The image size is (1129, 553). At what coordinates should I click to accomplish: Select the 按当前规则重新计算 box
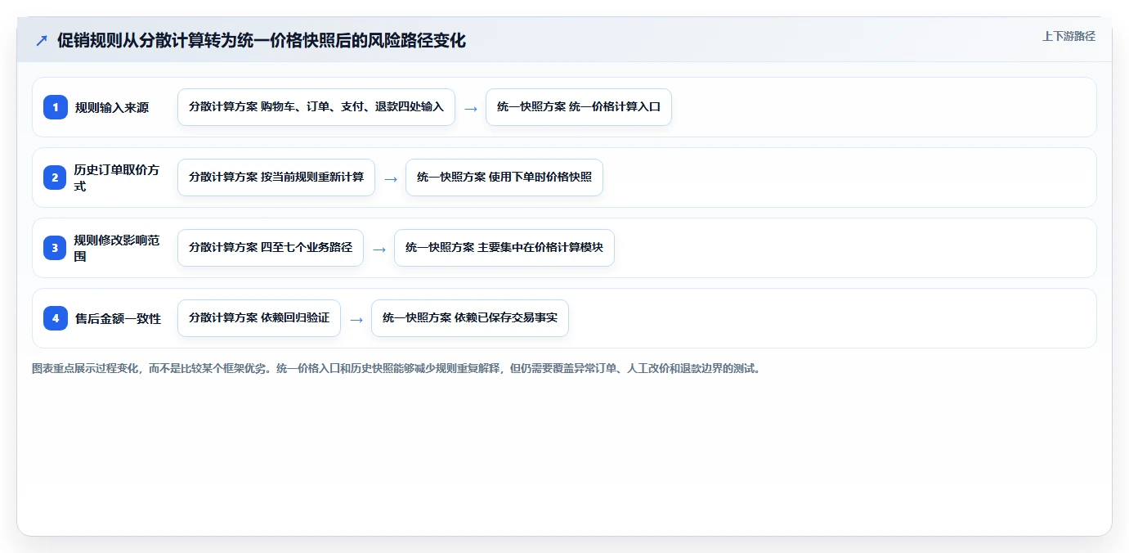[276, 178]
